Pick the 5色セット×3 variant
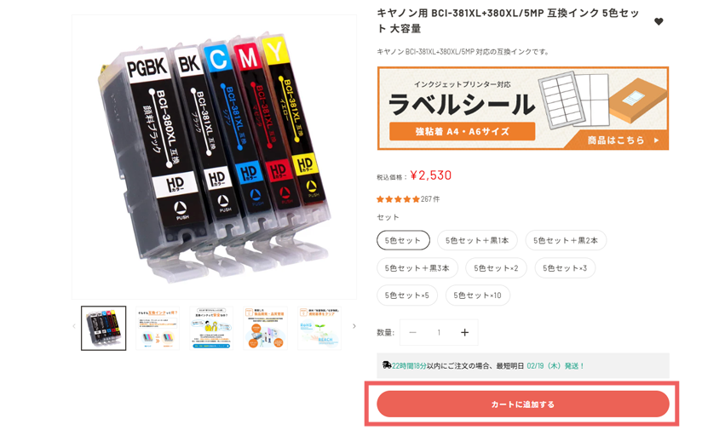 pyautogui.click(x=565, y=268)
